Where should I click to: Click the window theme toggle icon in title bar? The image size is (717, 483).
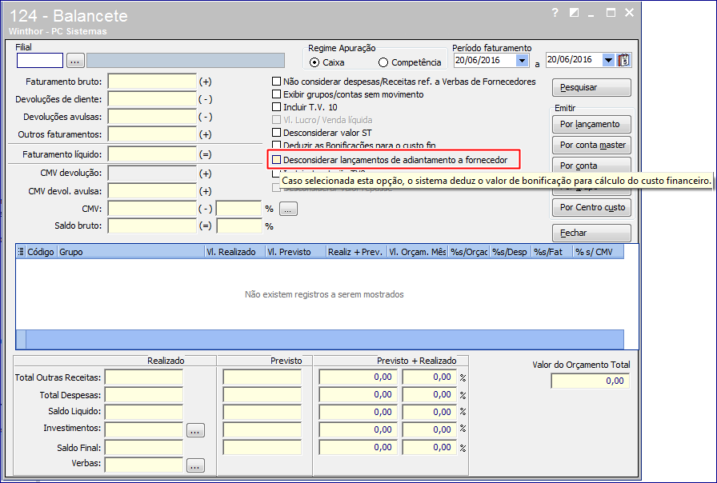point(574,13)
